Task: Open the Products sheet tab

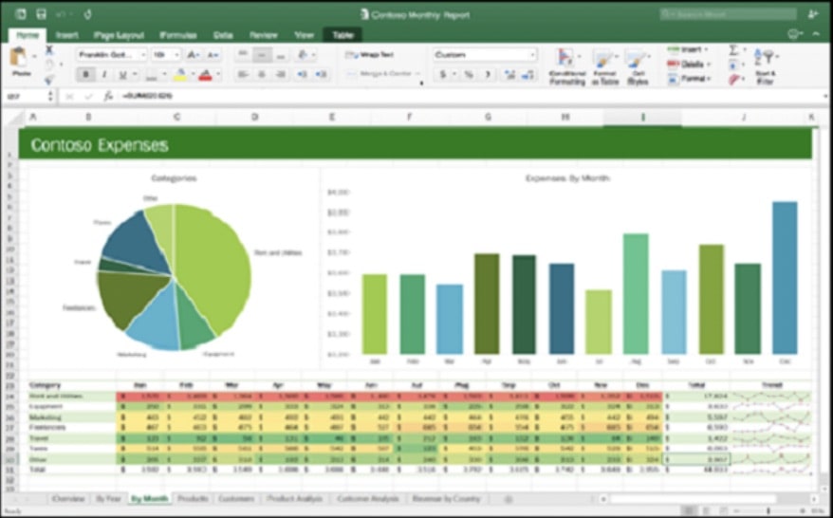Action: (x=193, y=498)
